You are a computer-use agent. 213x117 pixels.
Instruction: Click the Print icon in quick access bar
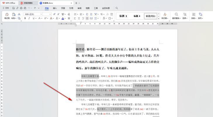coord(21,8)
